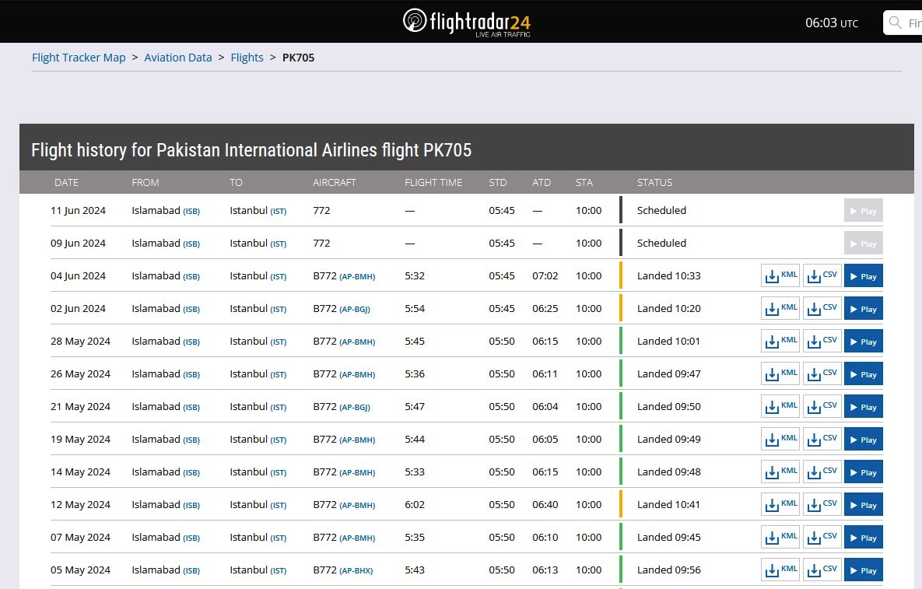922x589 pixels.
Task: Download KML for 07 May 2024 flight
Action: coord(780,538)
